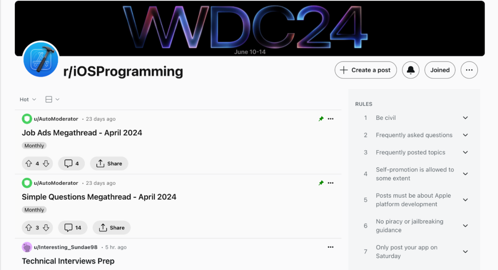Click the WWDC24 community banner image

(x=249, y=29)
